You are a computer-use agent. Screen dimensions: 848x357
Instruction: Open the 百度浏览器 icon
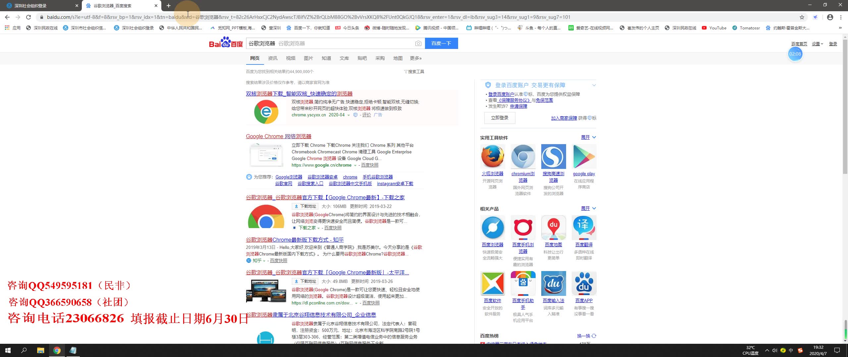(x=493, y=227)
